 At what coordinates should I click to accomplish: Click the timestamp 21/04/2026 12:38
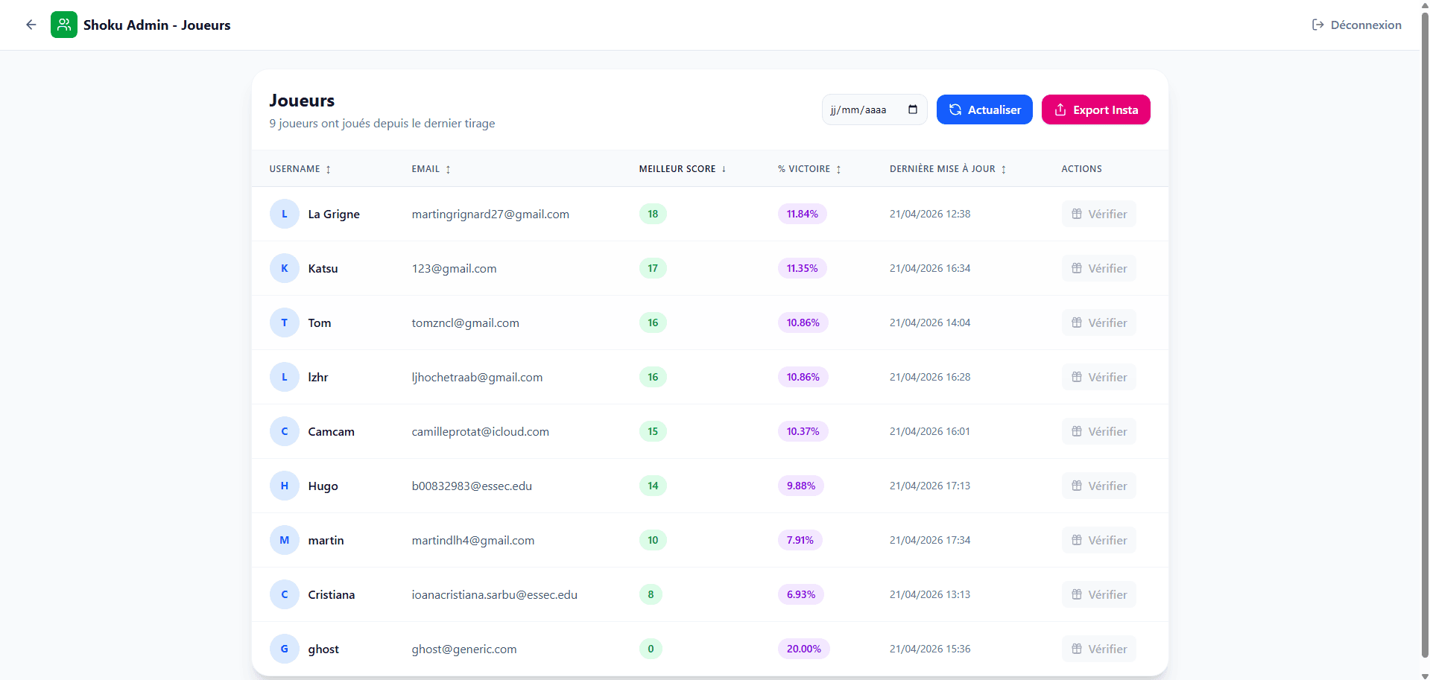coord(930,214)
